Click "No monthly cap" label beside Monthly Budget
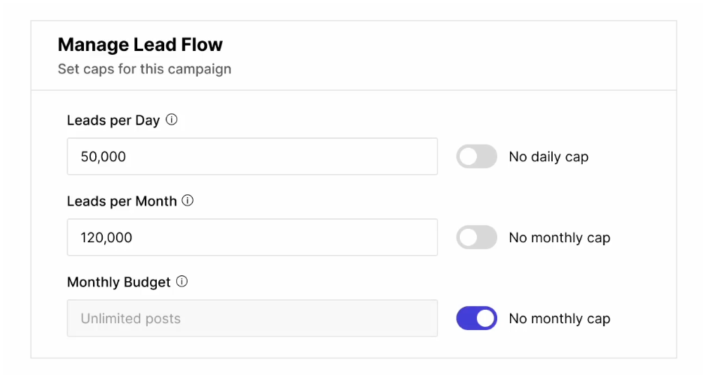 pyautogui.click(x=559, y=319)
